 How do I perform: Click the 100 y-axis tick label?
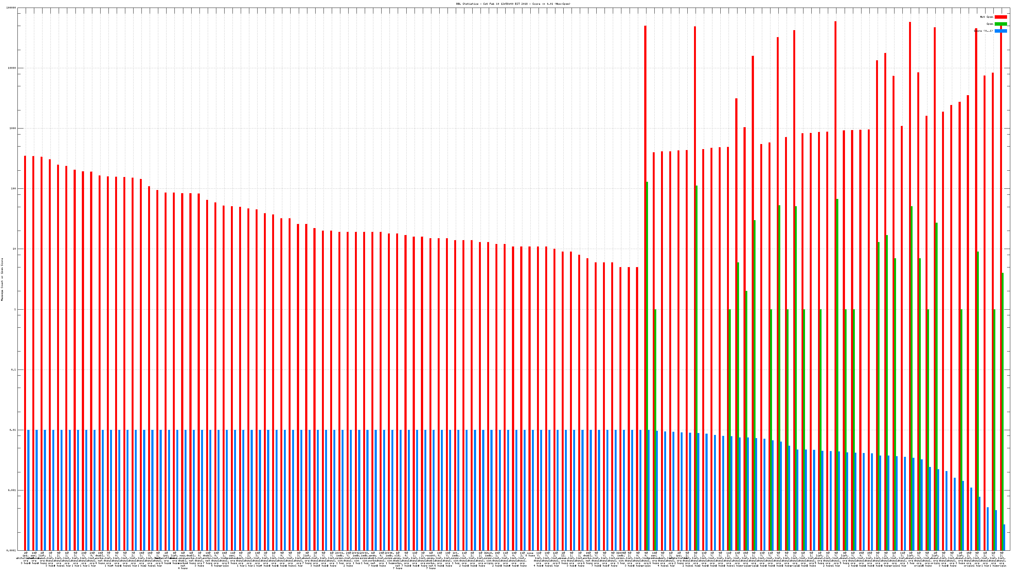tap(14, 189)
